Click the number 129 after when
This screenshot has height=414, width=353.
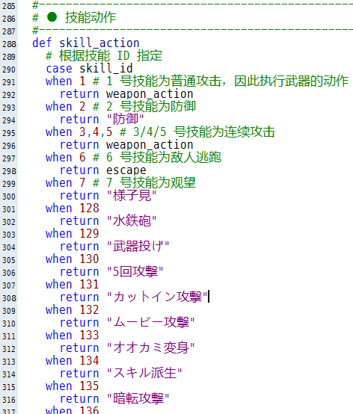[x=89, y=233]
